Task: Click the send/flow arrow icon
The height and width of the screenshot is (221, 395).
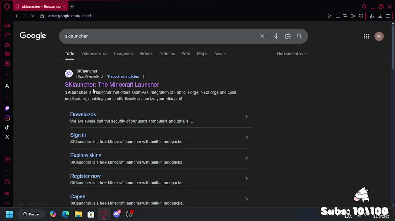Action: [353, 16]
